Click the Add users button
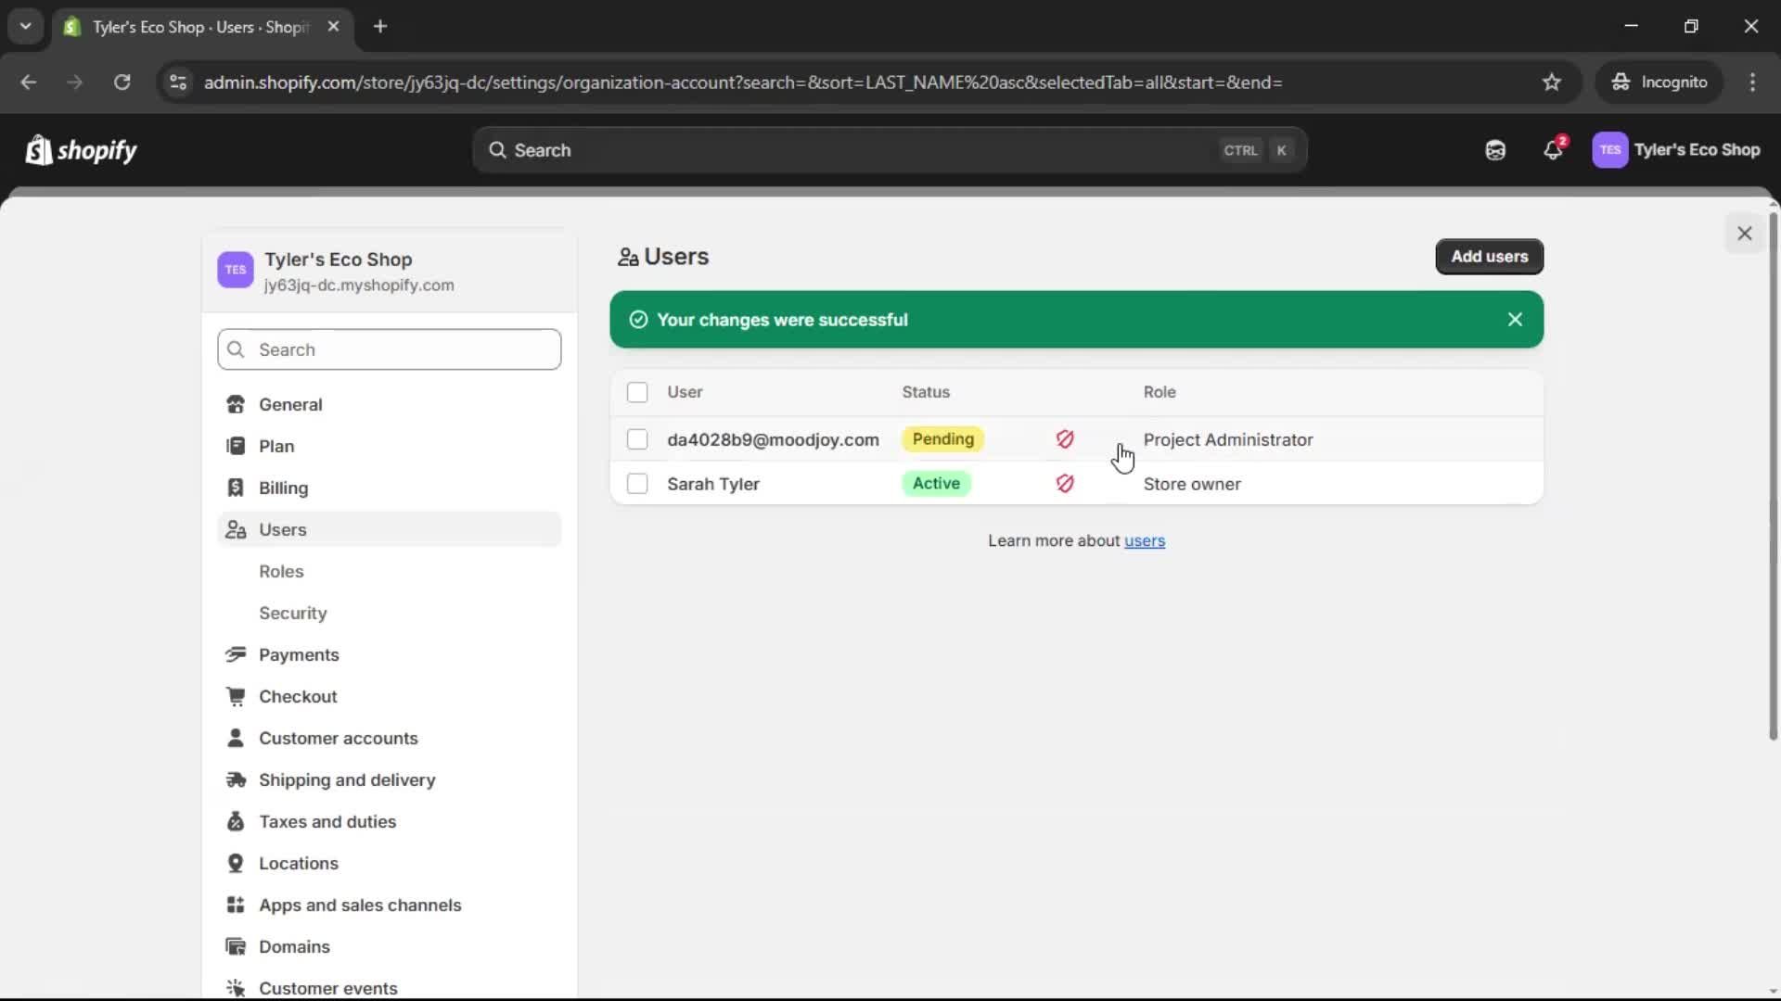The image size is (1781, 1001). click(1488, 257)
